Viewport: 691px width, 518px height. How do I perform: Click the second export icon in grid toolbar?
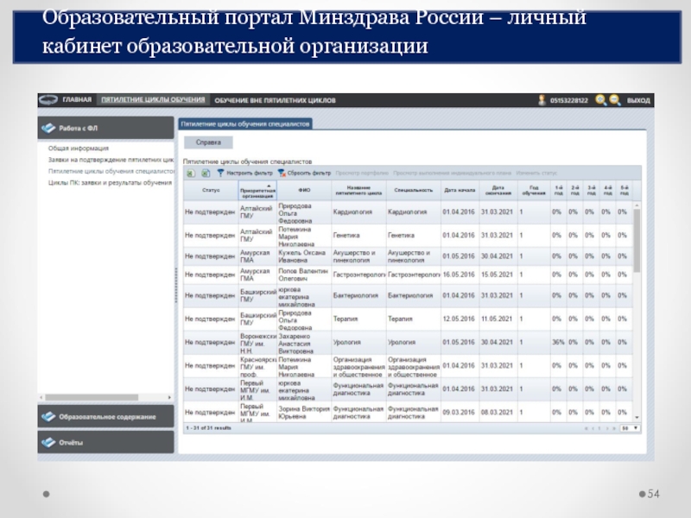coord(206,173)
